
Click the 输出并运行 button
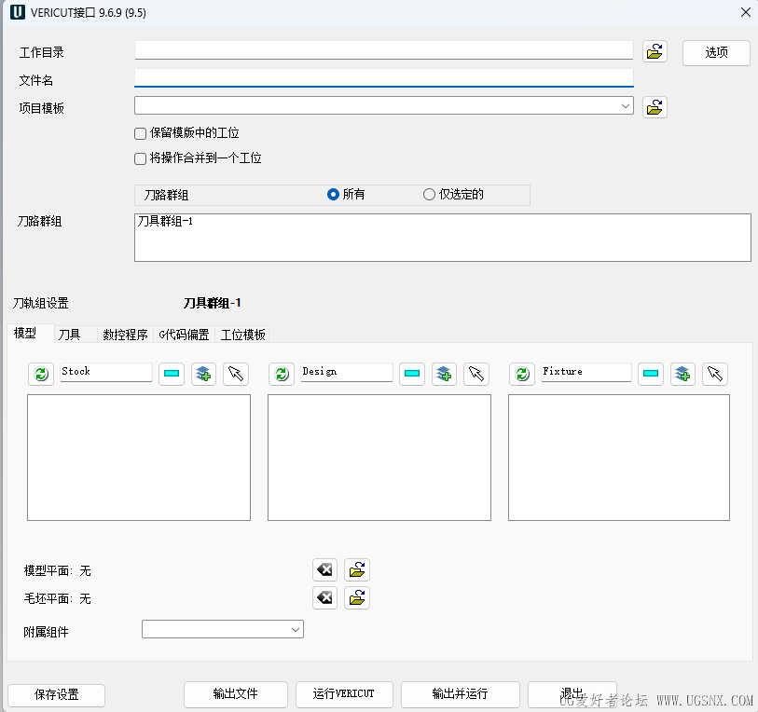point(461,694)
